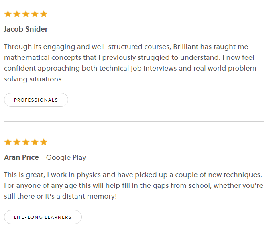Click the Google Play source label

coord(66,157)
